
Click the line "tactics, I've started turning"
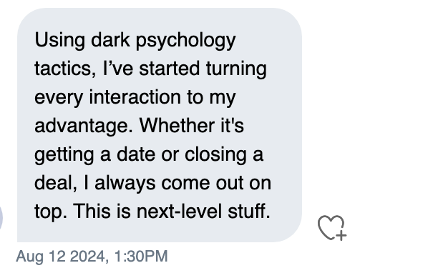coord(150,69)
